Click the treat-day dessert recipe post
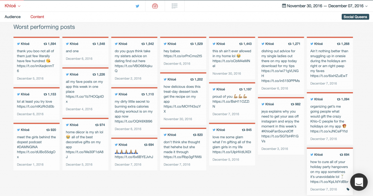The image size is (373, 196). (x=183, y=97)
